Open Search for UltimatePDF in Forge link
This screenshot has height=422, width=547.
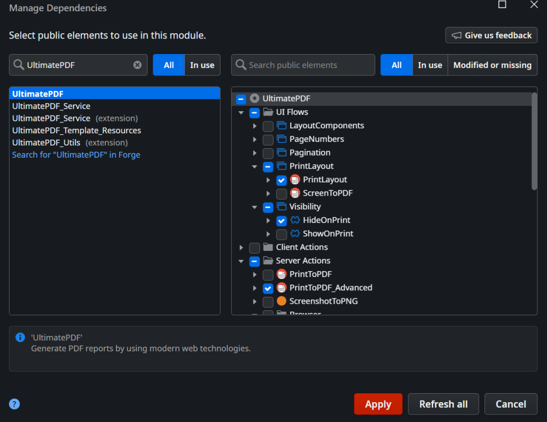pyautogui.click(x=76, y=155)
